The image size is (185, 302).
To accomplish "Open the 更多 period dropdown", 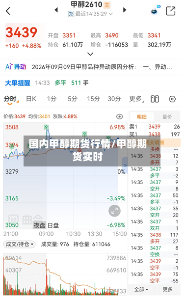I will click(136, 99).
